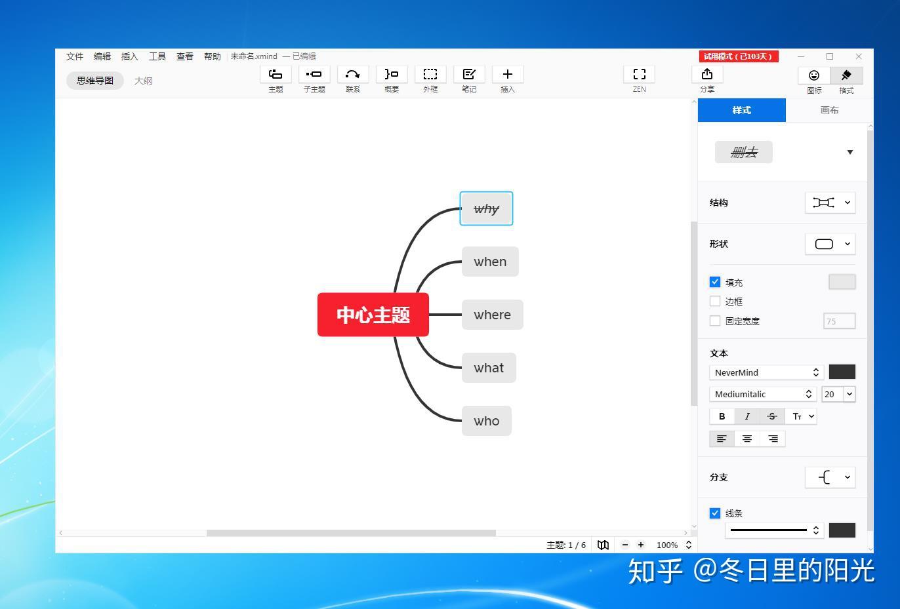
Task: Click the map overview icon in status bar
Action: (x=603, y=545)
